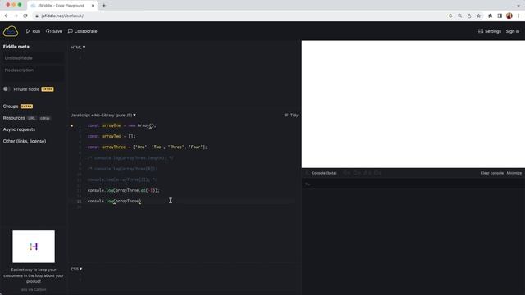The height and width of the screenshot is (295, 525).
Task: Tidy the JavaScript code
Action: (x=291, y=115)
